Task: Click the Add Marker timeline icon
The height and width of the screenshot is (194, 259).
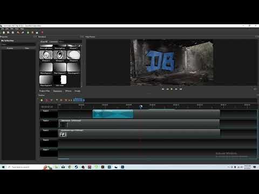Action: tap(57, 100)
